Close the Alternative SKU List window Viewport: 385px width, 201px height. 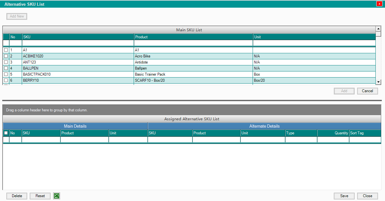(x=379, y=4)
